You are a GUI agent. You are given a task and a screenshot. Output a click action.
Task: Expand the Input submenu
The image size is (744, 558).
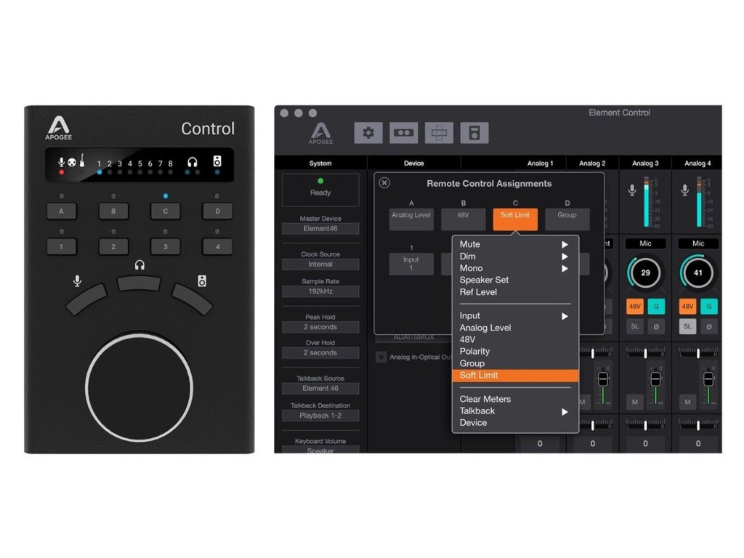[515, 315]
